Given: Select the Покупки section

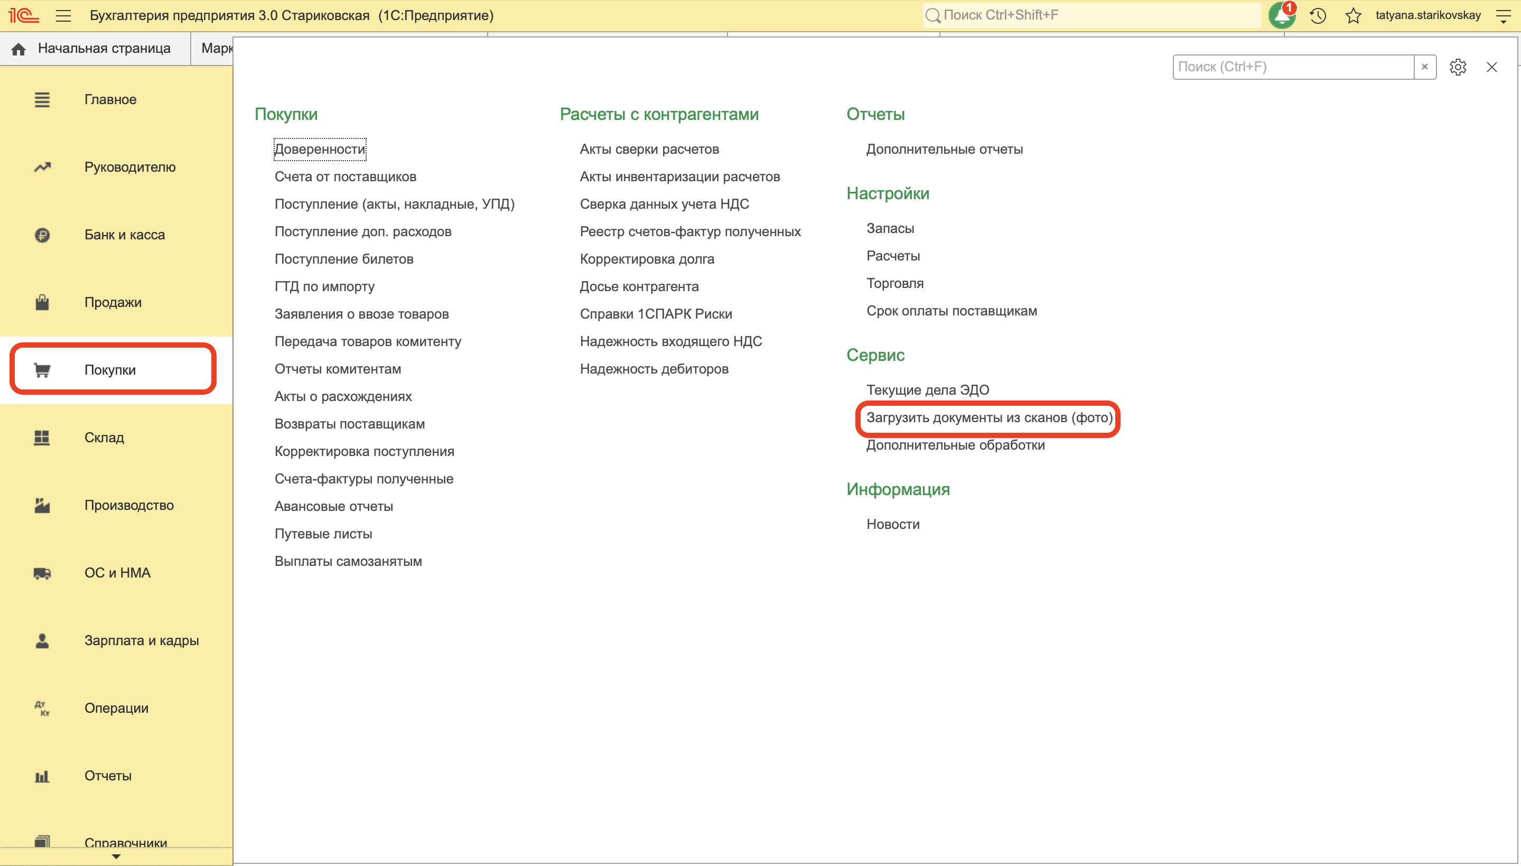Looking at the screenshot, I should pyautogui.click(x=116, y=370).
